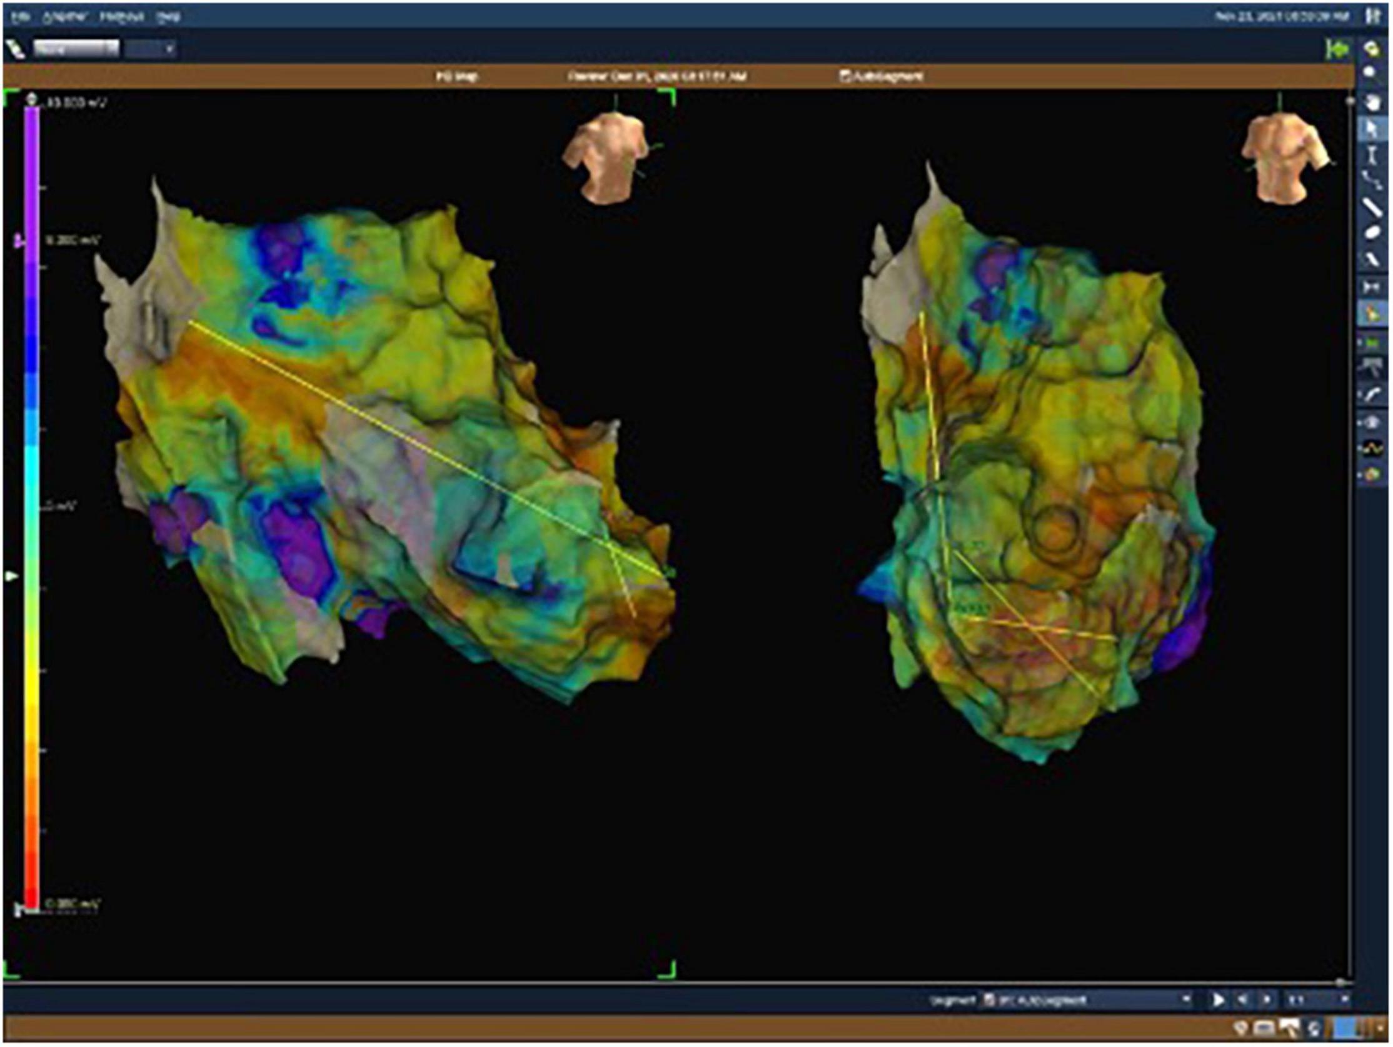Expand the small arrow at status bar end
Screen dimensions: 1393x1047
pos(1379,1030)
